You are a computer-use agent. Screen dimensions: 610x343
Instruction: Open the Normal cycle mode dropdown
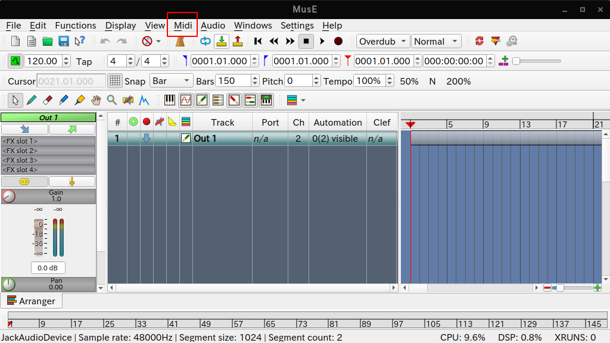(x=436, y=41)
